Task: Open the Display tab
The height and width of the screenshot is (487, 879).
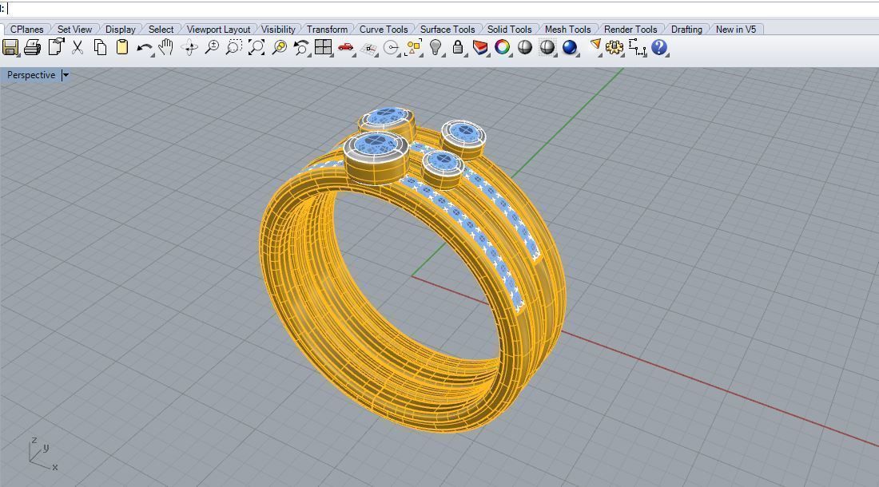Action: (121, 29)
